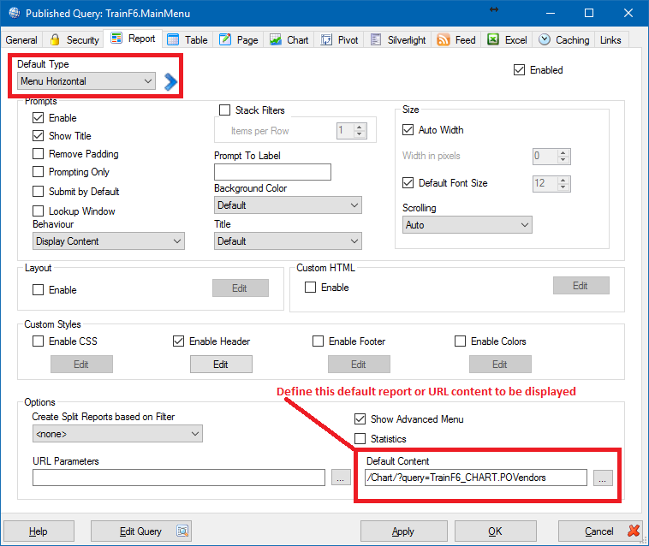
Task: Click the Cancel button
Action: tap(601, 531)
